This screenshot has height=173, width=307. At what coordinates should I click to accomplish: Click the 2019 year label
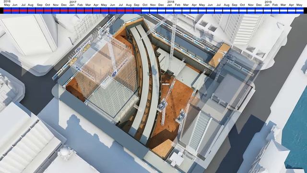268,2
